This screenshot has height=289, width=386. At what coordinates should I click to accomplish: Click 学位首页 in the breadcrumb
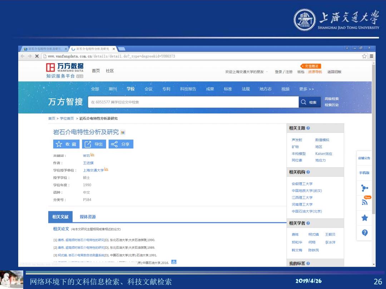67,118
